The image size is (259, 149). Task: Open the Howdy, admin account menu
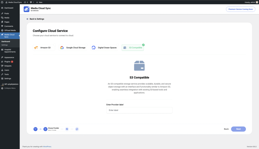(250, 2)
